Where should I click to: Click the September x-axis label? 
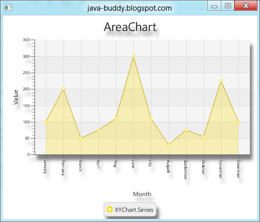click(185, 170)
